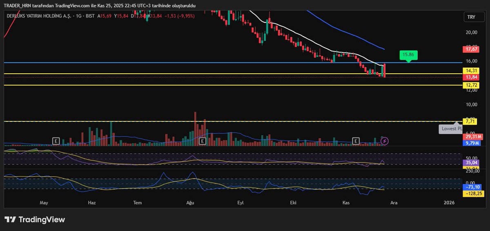Viewport: 490px width, 231px height.
Task: Click the May label on time axis
Action: [x=44, y=202]
